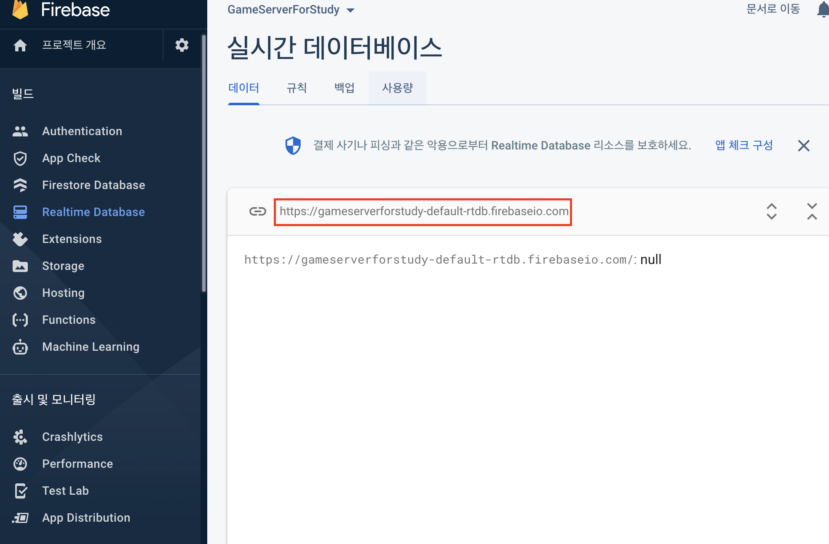This screenshot has width=829, height=544.
Task: Click the sidebar vertical scrollbar
Action: 204,164
